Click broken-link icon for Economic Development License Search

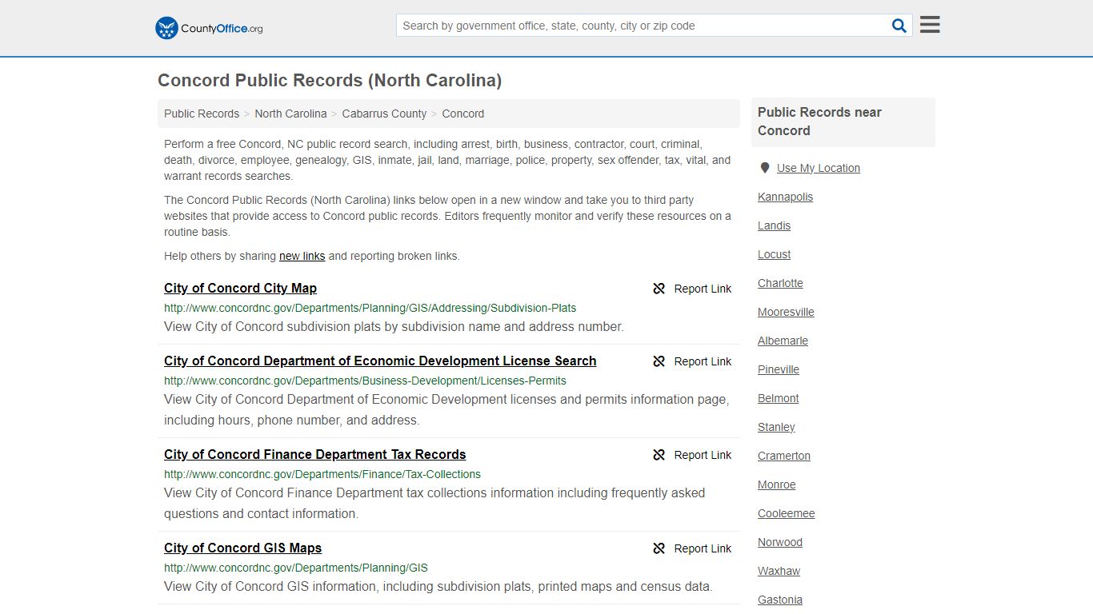[659, 361]
